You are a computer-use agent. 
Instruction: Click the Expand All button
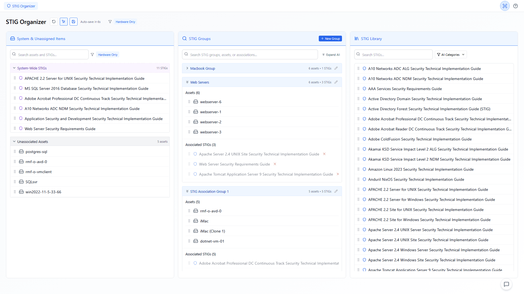coord(331,55)
